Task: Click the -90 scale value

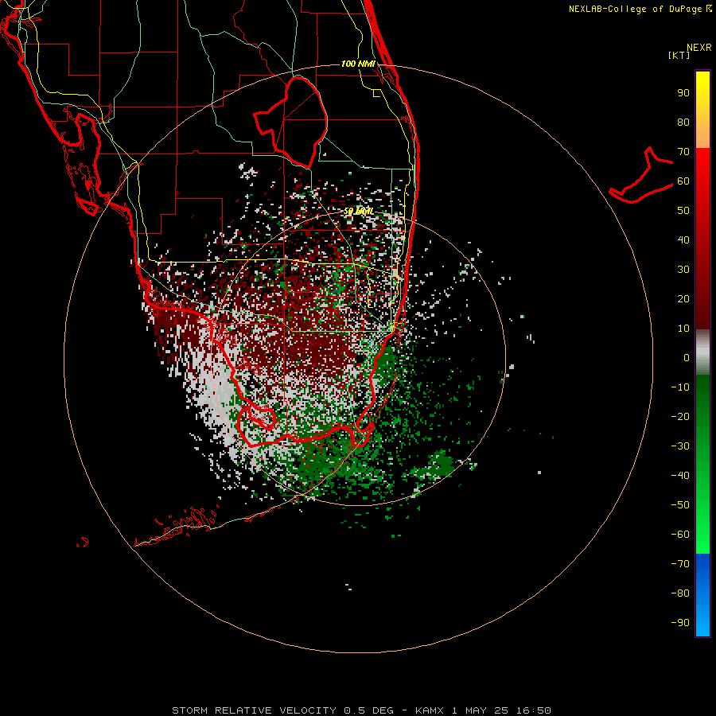Action: (680, 622)
